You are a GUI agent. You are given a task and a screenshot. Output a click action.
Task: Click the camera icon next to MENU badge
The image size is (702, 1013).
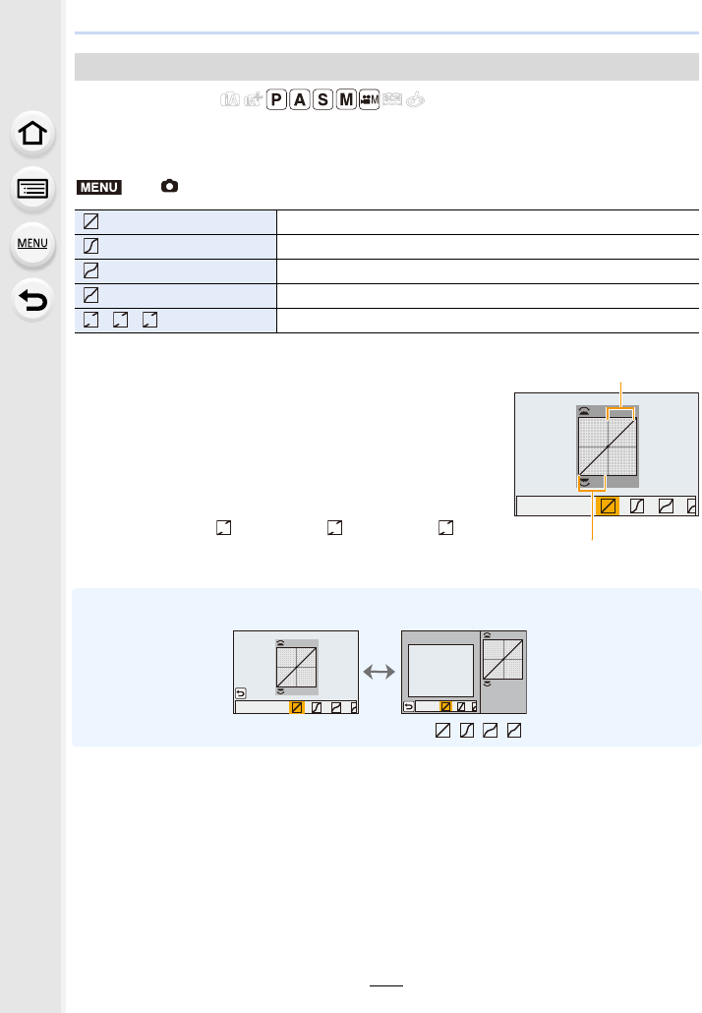169,186
